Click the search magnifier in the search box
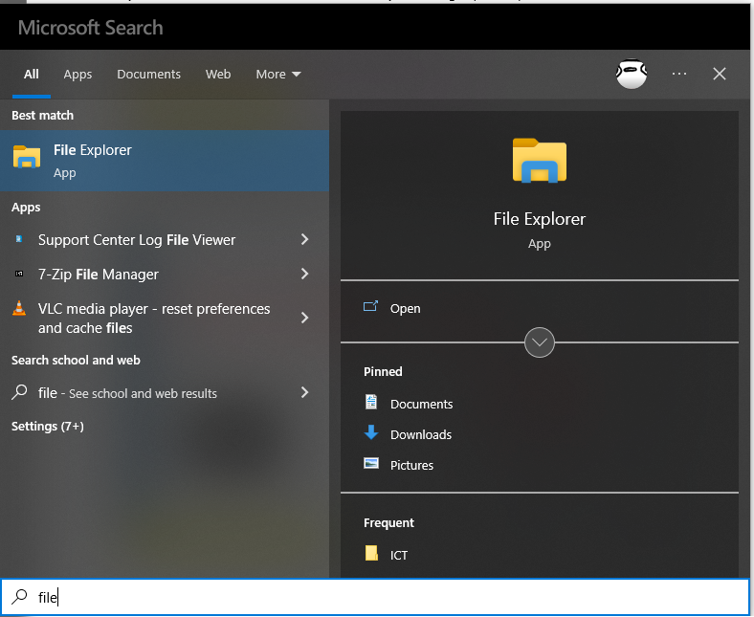The image size is (754, 617). tap(19, 597)
